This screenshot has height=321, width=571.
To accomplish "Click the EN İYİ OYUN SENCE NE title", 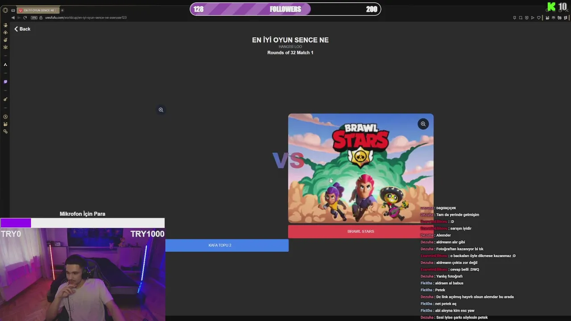I will click(x=290, y=40).
